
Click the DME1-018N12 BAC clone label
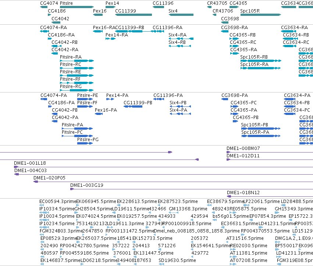[x=243, y=193]
